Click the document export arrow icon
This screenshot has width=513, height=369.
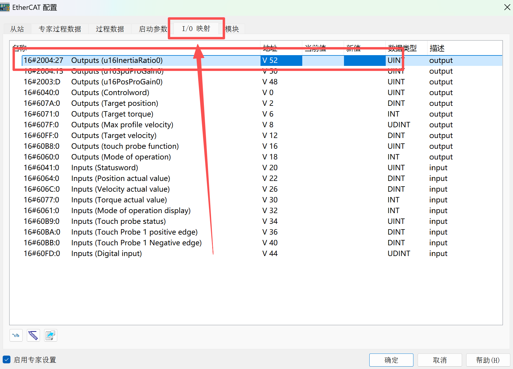click(51, 335)
